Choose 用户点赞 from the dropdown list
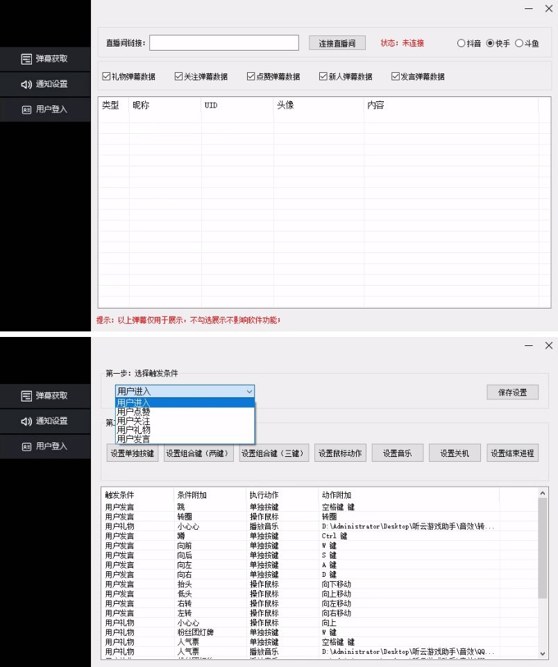Screen dimensions: 558x667 pyautogui.click(x=185, y=412)
